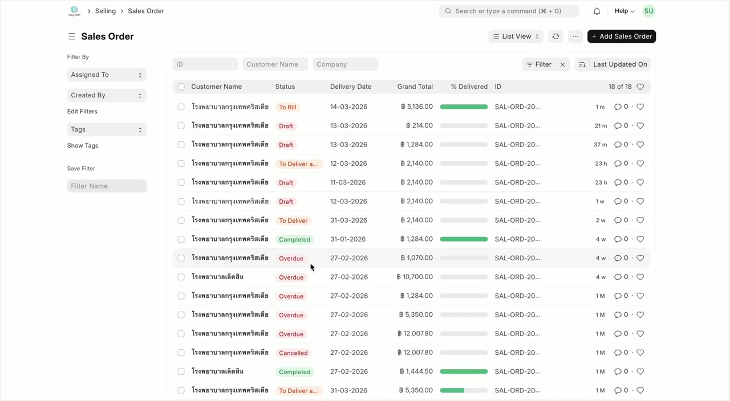The image size is (730, 401).
Task: Open the Help menu
Action: (x=623, y=11)
